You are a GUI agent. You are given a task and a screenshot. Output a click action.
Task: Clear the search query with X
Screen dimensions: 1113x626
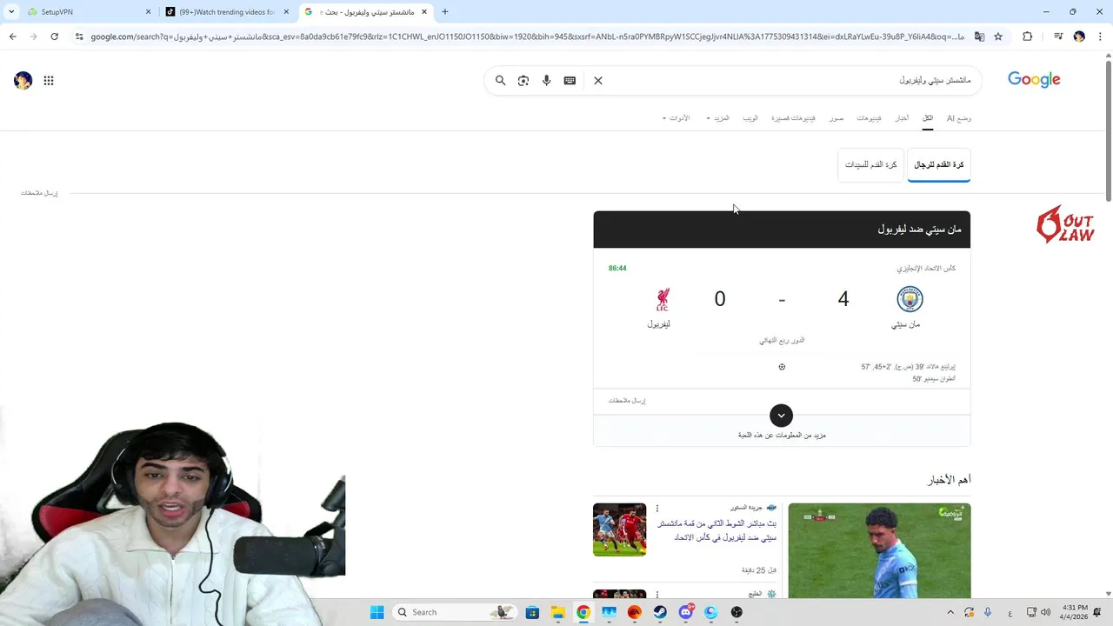[598, 80]
